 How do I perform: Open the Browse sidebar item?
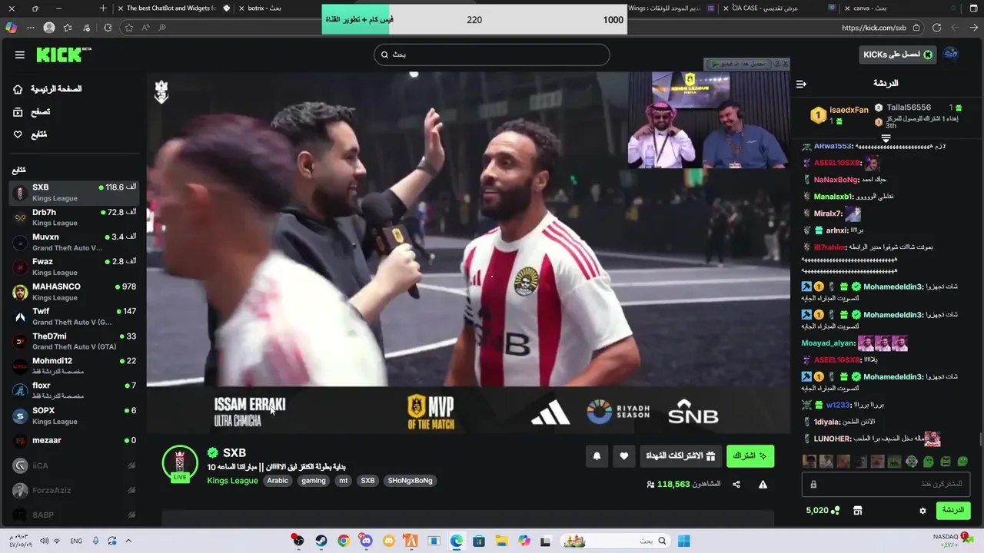pyautogui.click(x=32, y=112)
